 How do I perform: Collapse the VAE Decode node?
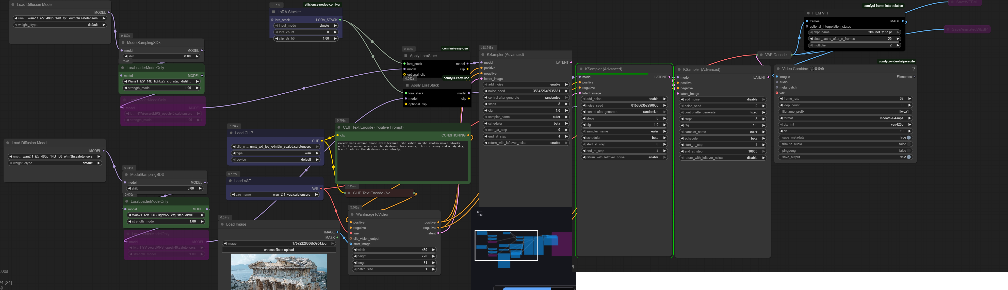coord(761,55)
